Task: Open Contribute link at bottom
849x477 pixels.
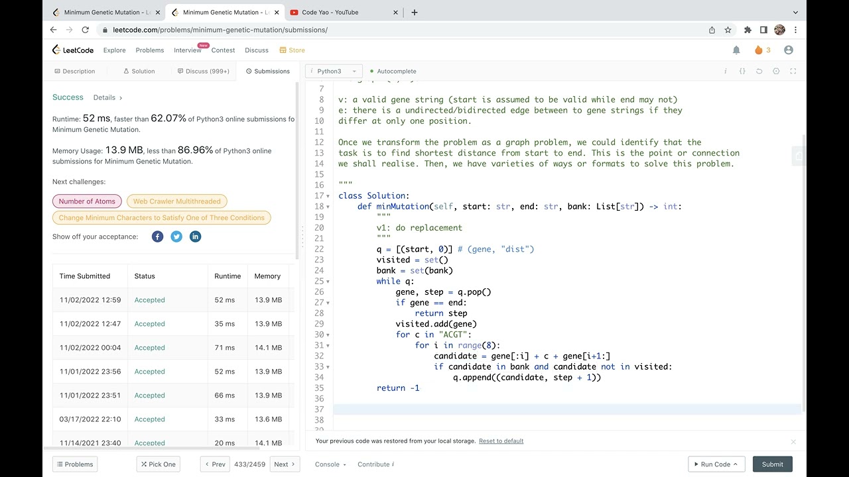Action: 375,464
